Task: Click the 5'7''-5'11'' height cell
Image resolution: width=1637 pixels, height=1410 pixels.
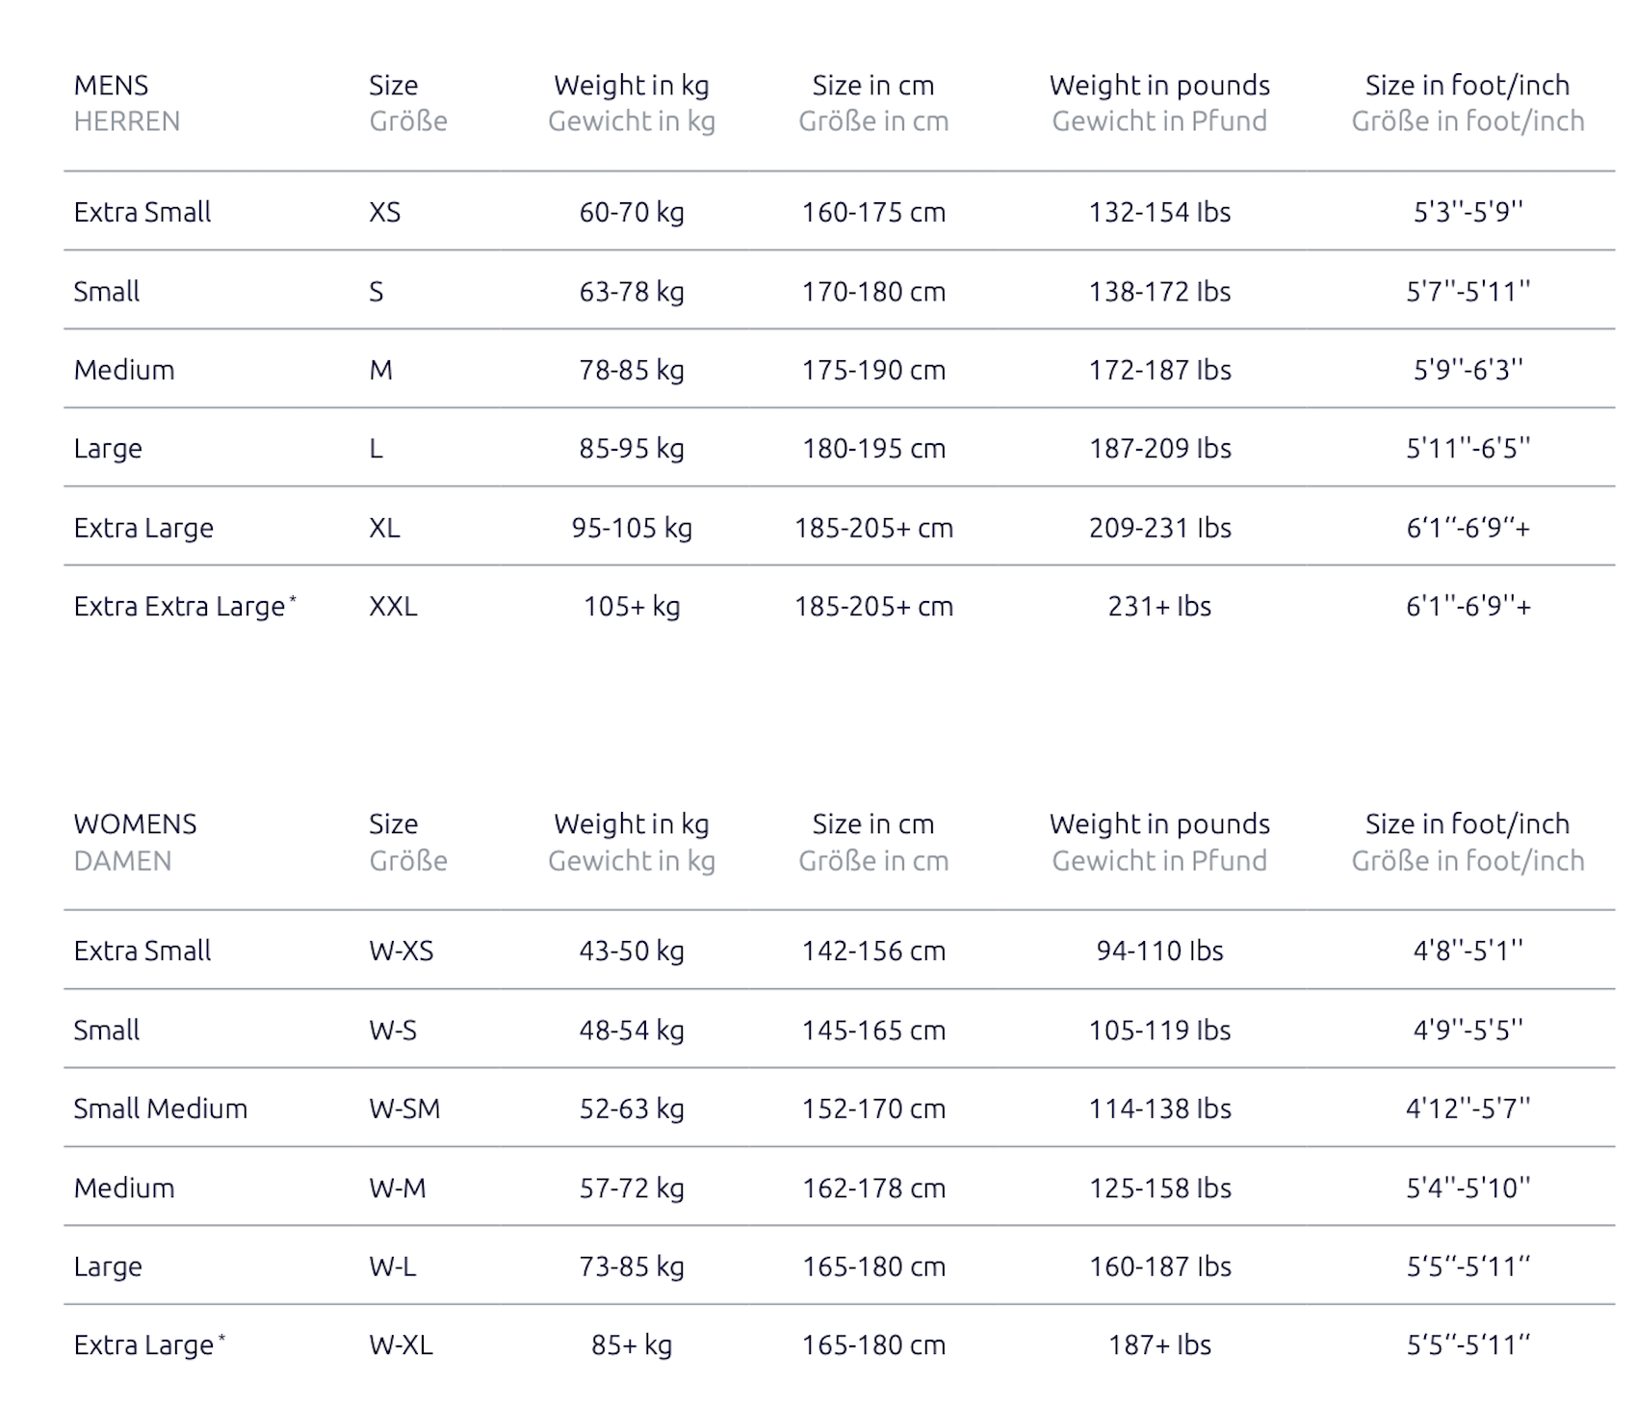Action: coord(1468,291)
